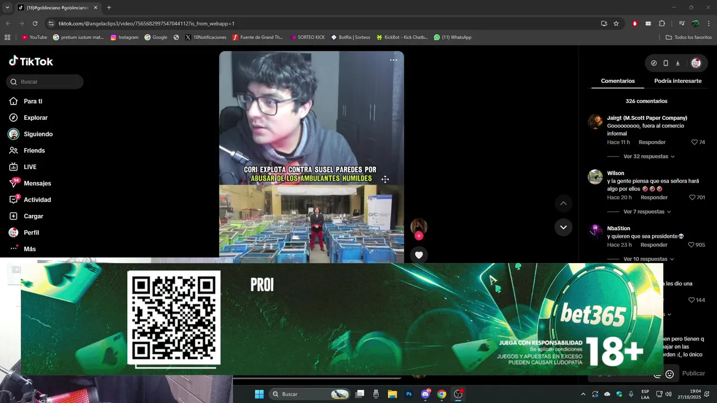Open Discord from the taskbar
The image size is (717, 403).
[426, 394]
